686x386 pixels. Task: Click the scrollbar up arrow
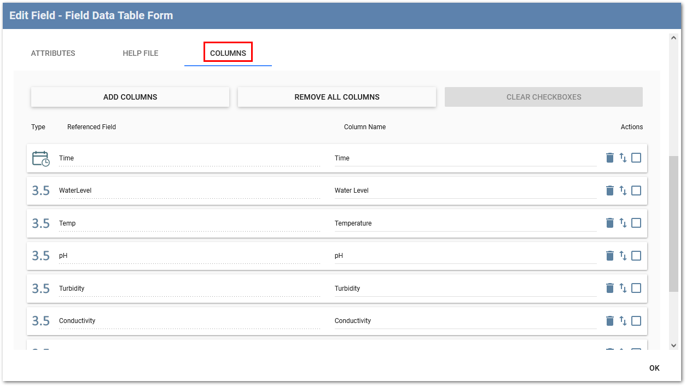coord(673,38)
